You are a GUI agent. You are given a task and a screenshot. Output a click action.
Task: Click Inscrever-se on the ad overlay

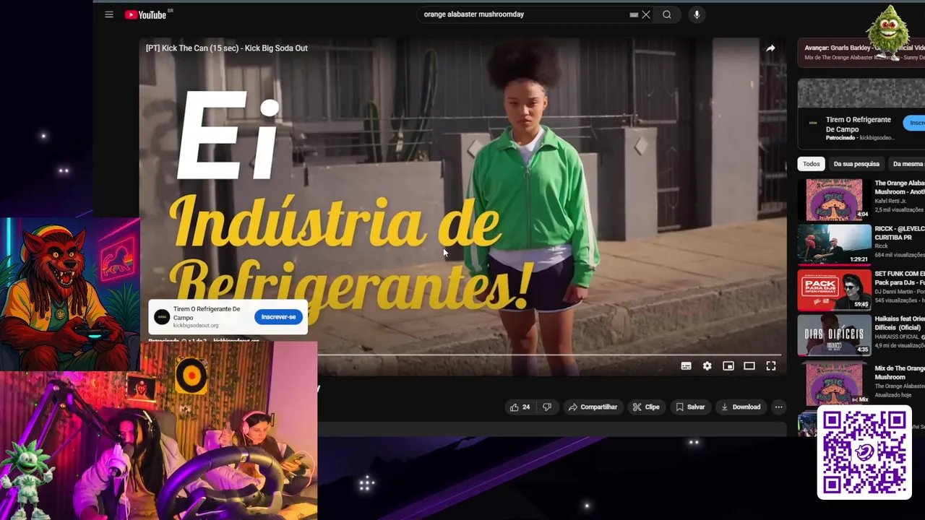tap(278, 317)
